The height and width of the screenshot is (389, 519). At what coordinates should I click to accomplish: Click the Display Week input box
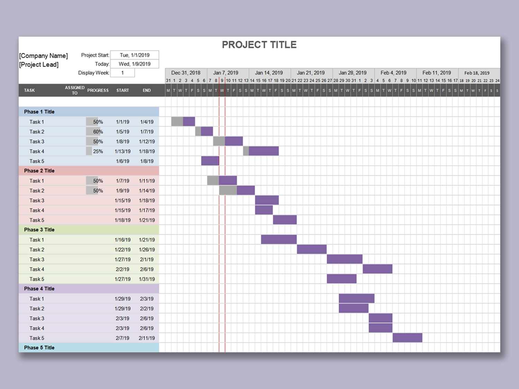[122, 73]
